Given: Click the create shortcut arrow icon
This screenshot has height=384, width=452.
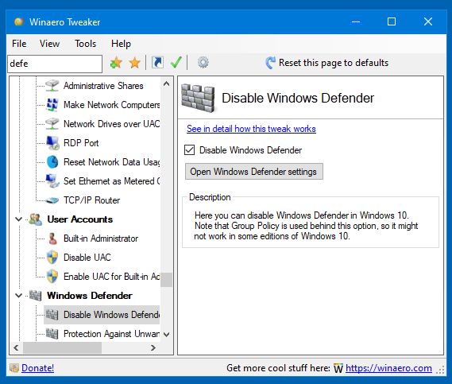Looking at the screenshot, I should tap(157, 63).
